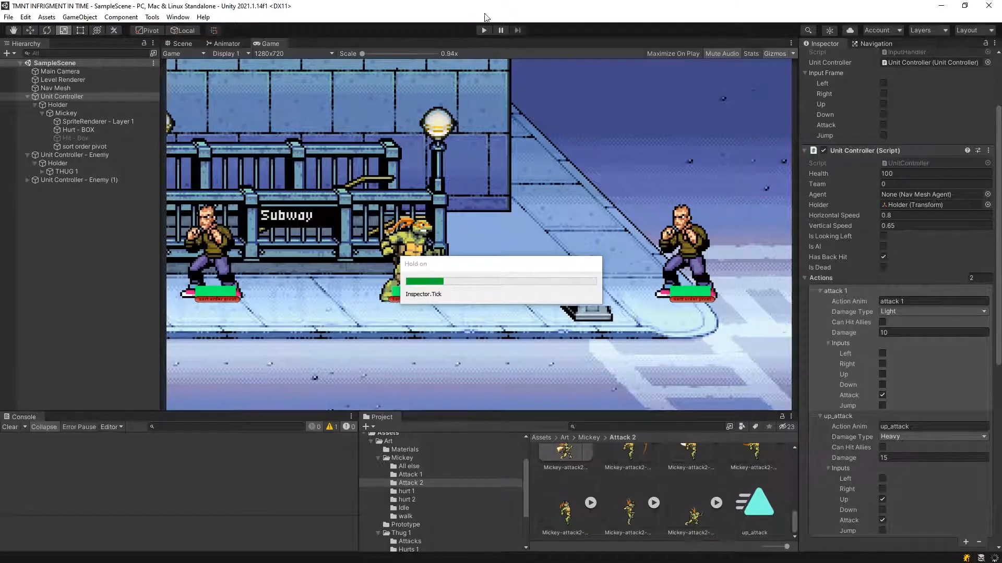1002x563 pixels.
Task: Expand Unit Controller - Enemy (1) in Hierarchy
Action: pos(27,180)
